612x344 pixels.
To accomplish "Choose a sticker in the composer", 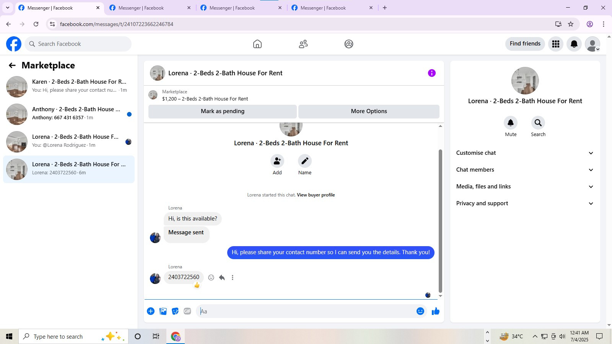I will tap(175, 311).
